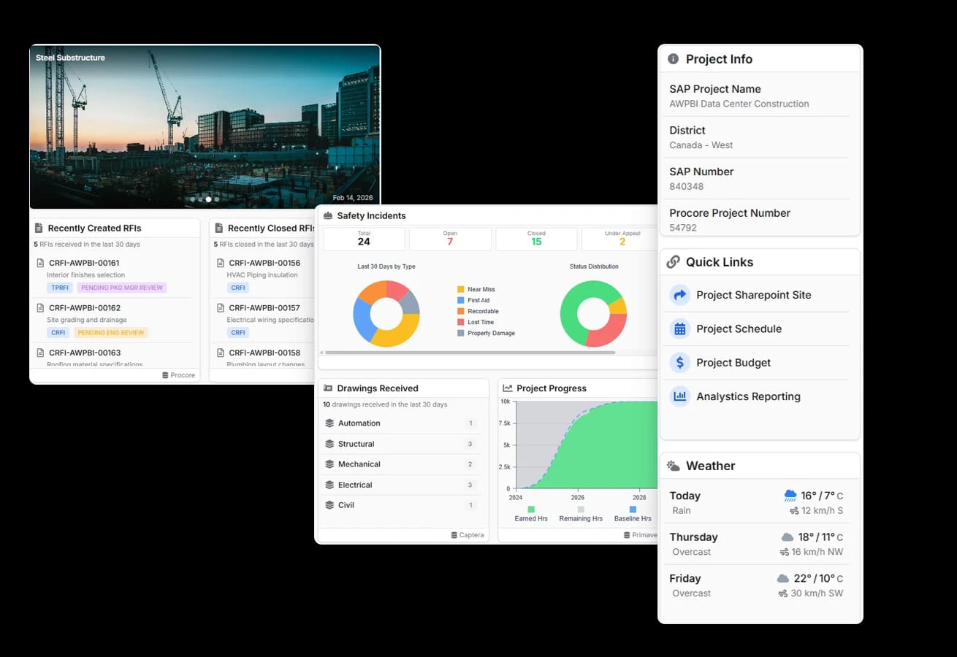Click document icon beside CRFI-AWPBI-00161
The width and height of the screenshot is (957, 657).
coord(40,263)
